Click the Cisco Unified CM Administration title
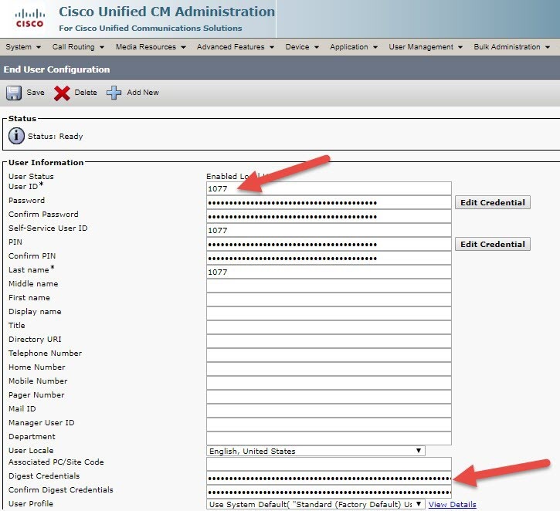 pyautogui.click(x=167, y=12)
